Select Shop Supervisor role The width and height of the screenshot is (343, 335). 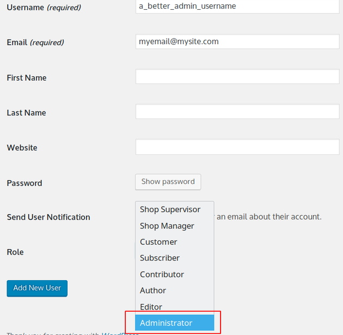click(175, 209)
